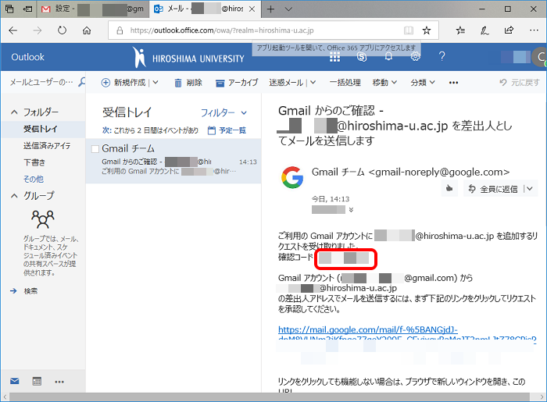This screenshot has height=402, width=547.
Task: Select the Gmail チーム message checkbox
Action: (95, 149)
